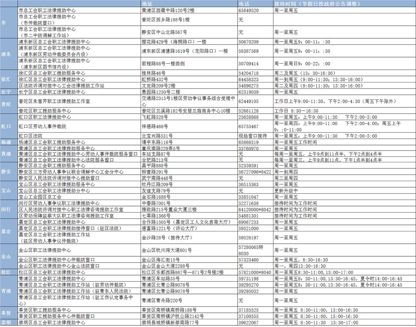Click phone number 39295032
The image size is (416, 327).
click(248, 291)
